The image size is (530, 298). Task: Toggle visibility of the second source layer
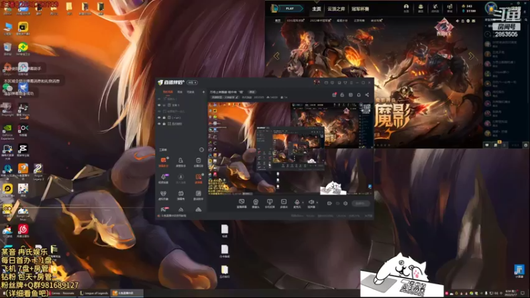point(159,105)
